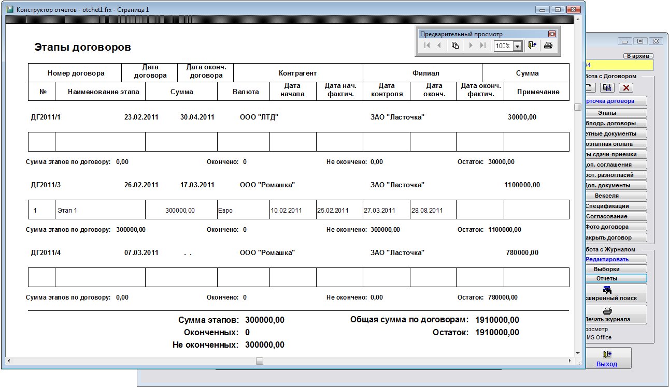This screenshot has width=669, height=388.
Task: Open the 100% zoom dropdown
Action: click(516, 46)
